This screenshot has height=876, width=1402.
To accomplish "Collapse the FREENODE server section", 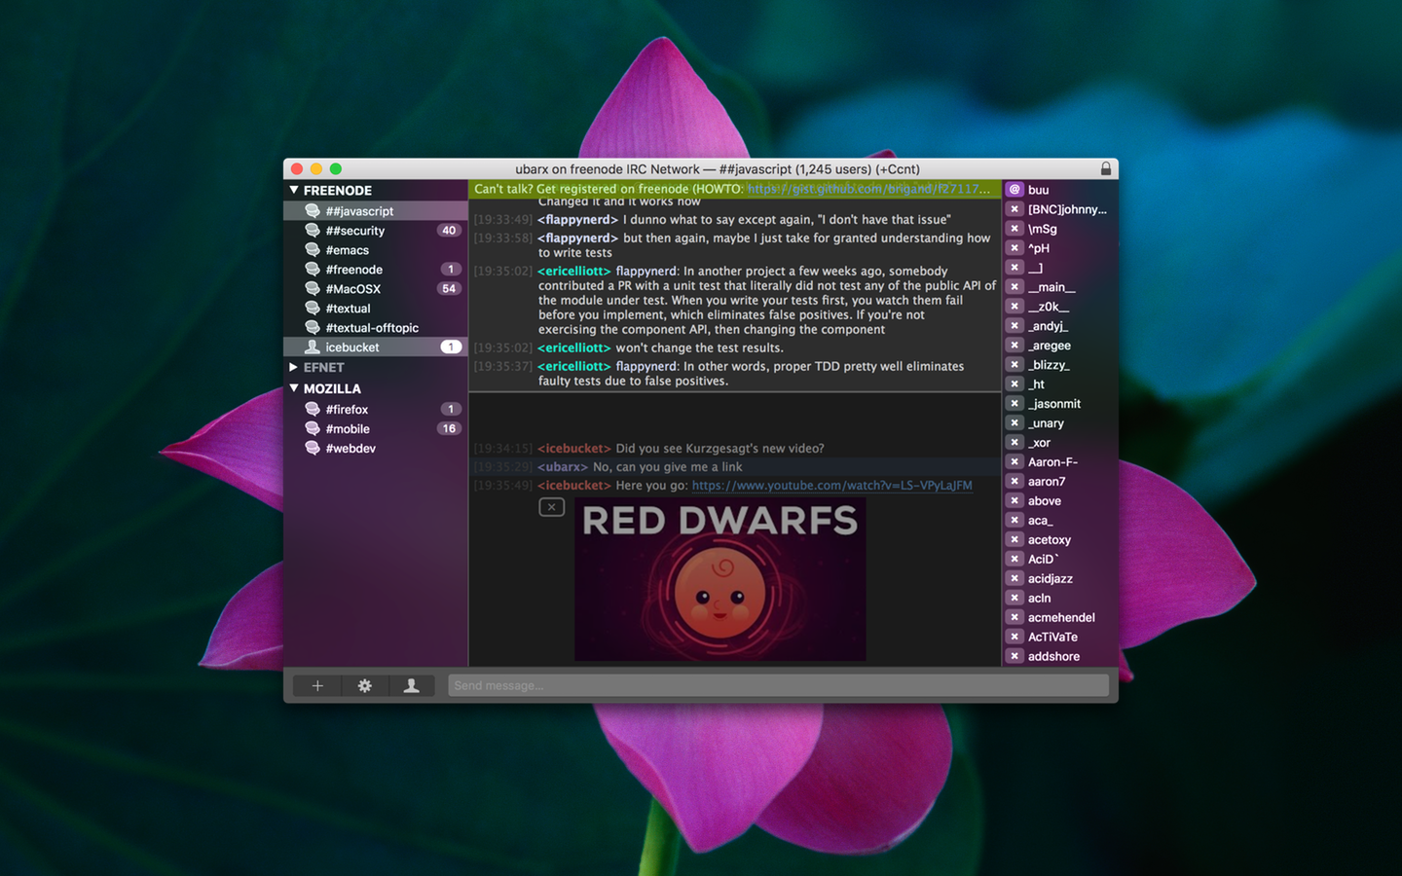I will coord(294,190).
